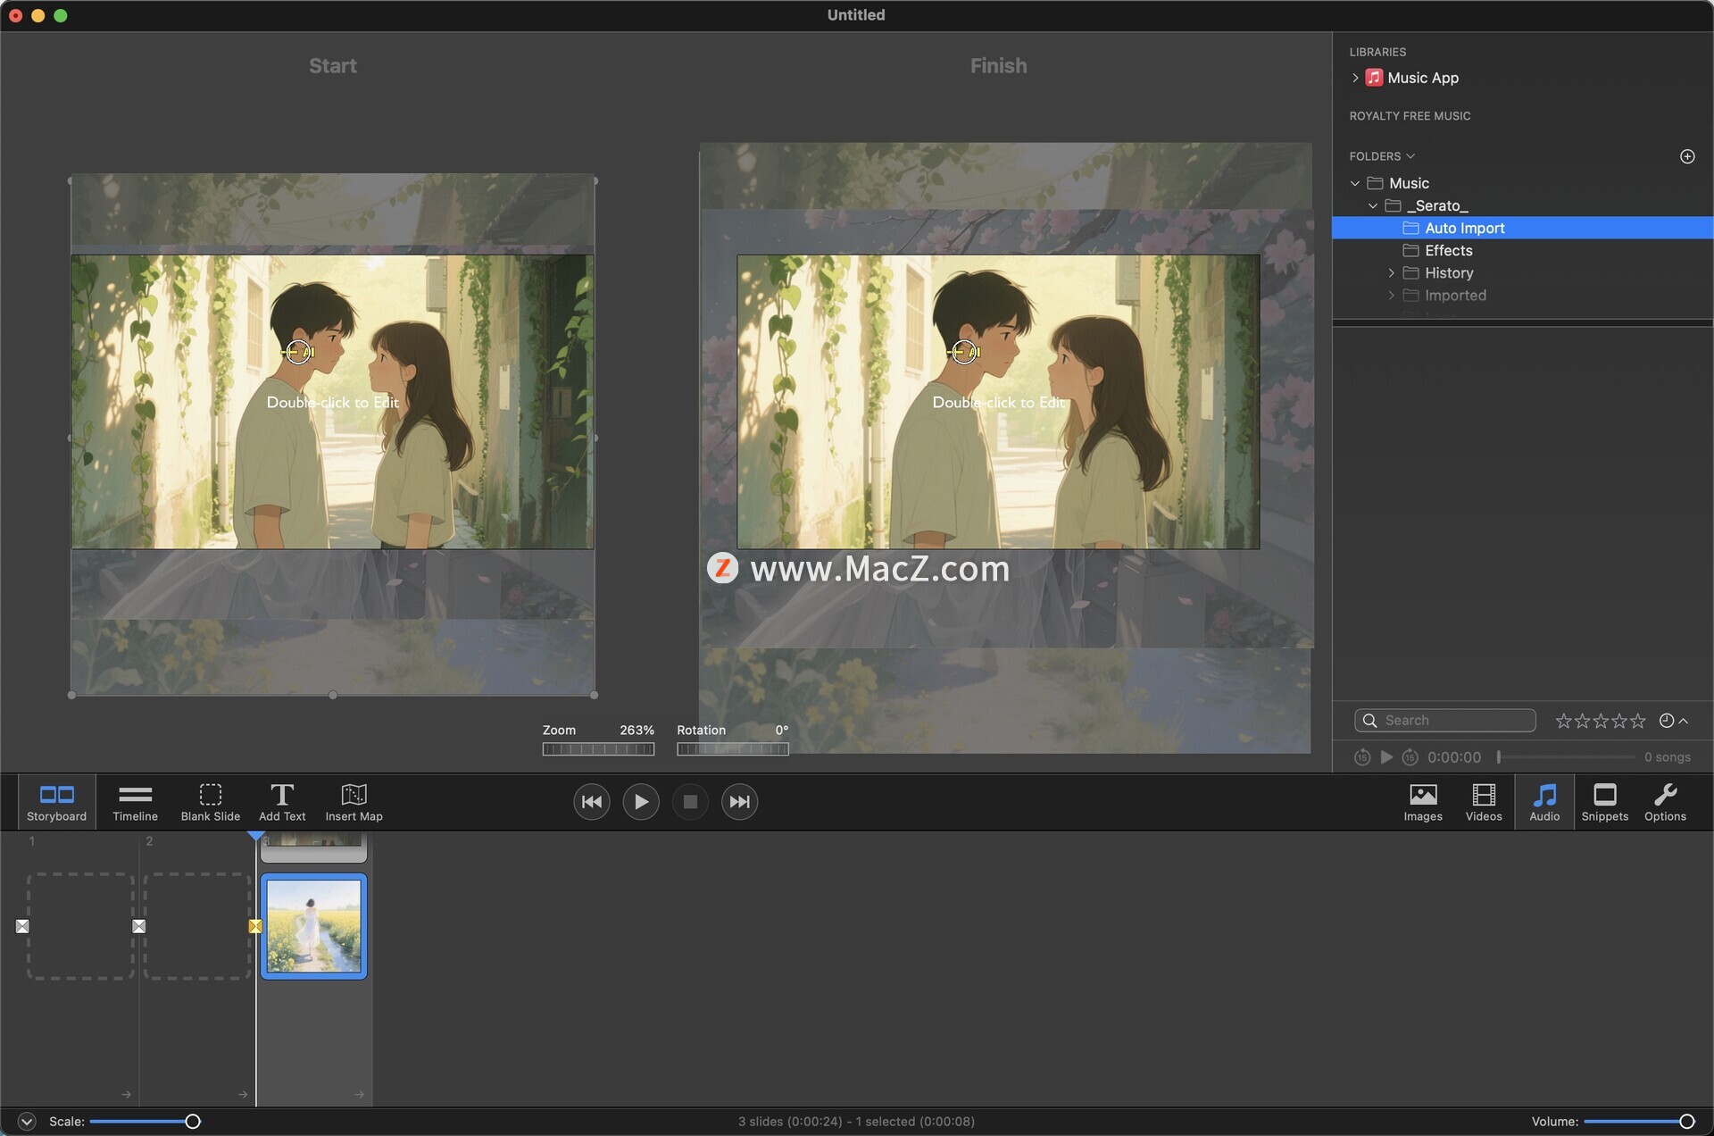Select the Effects folder
1714x1136 pixels.
(1523, 250)
